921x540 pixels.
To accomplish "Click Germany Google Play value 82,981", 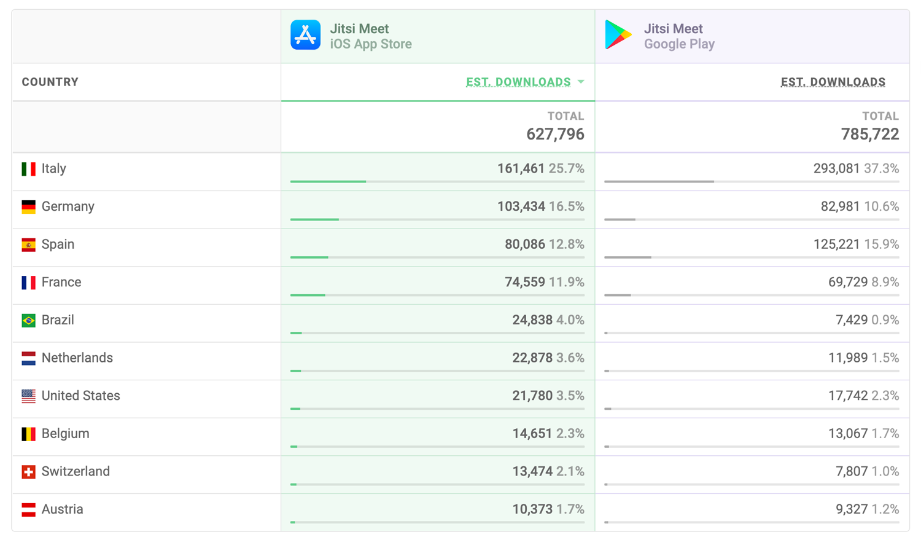I will tap(841, 206).
